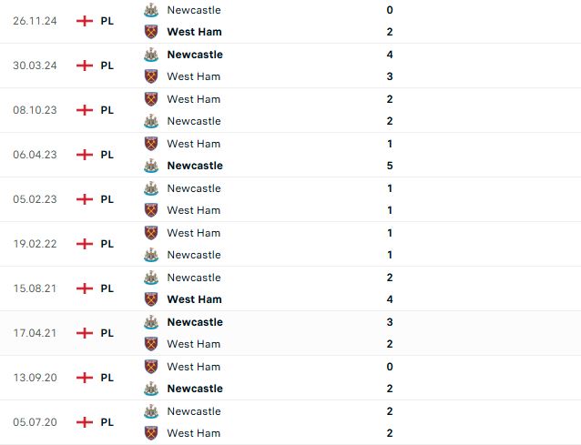
Task: Open the 13.09.20 match date
Action: click(x=35, y=378)
